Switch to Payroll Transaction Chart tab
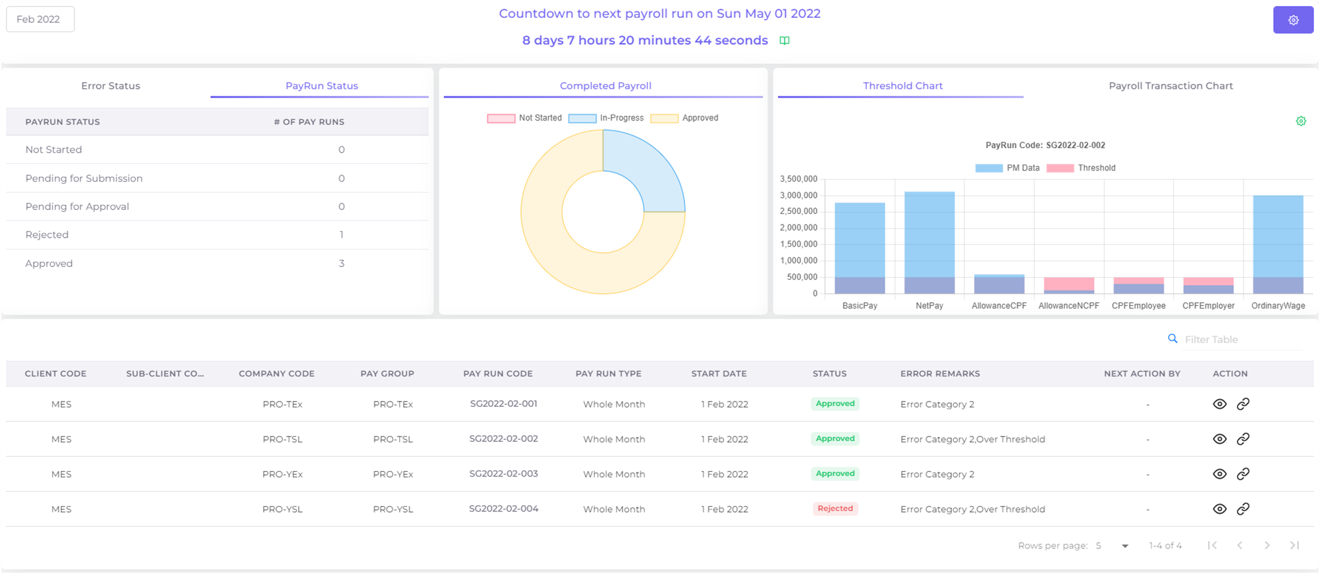The image size is (1320, 574). (x=1170, y=86)
